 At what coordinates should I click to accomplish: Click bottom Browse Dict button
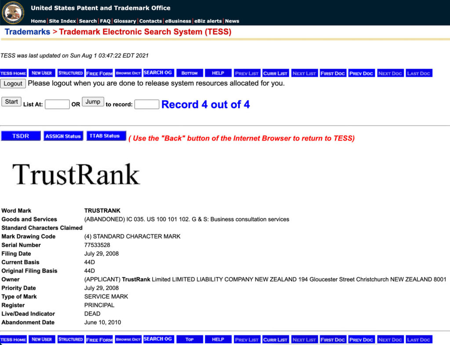(128, 340)
